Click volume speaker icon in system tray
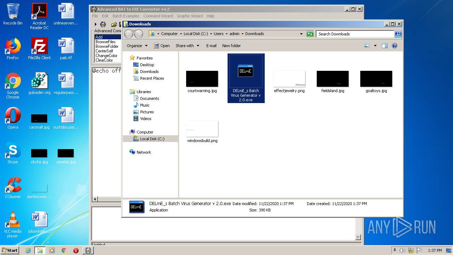This screenshot has width=453, height=255. [x=402, y=250]
